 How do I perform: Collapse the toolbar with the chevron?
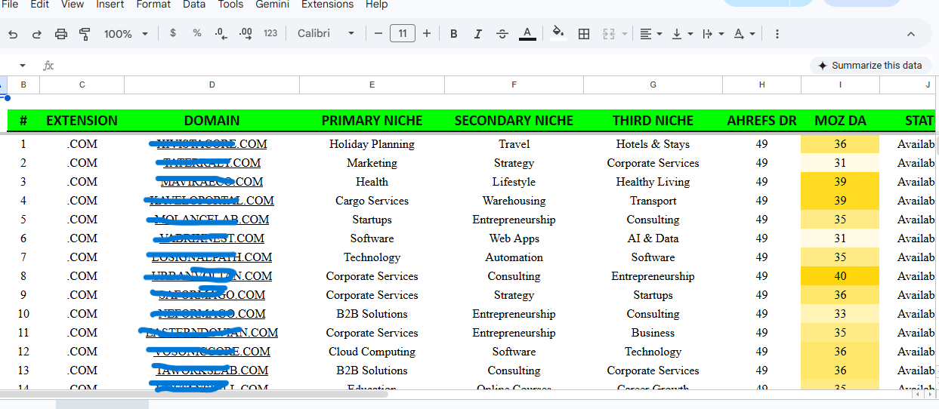click(910, 34)
